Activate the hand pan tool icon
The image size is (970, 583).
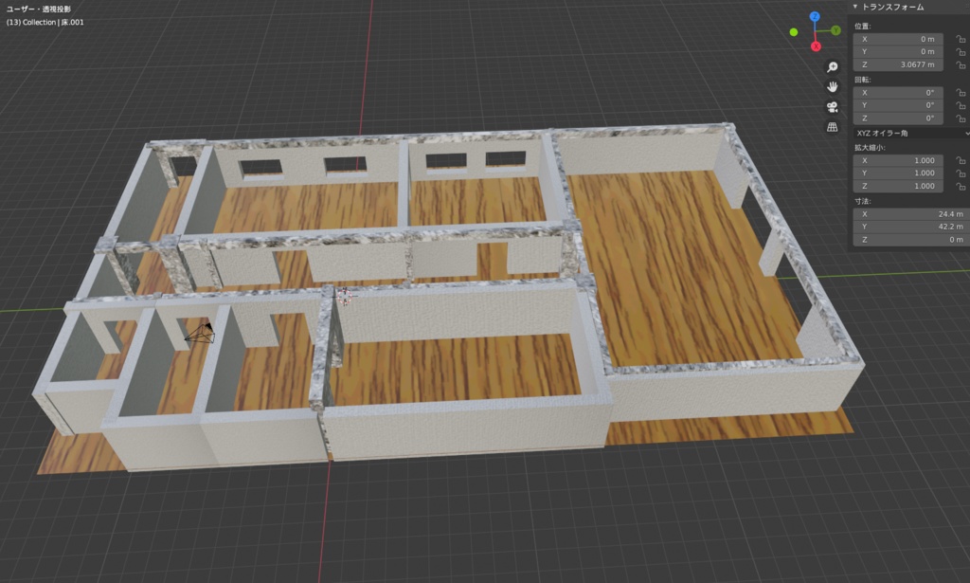pos(832,85)
